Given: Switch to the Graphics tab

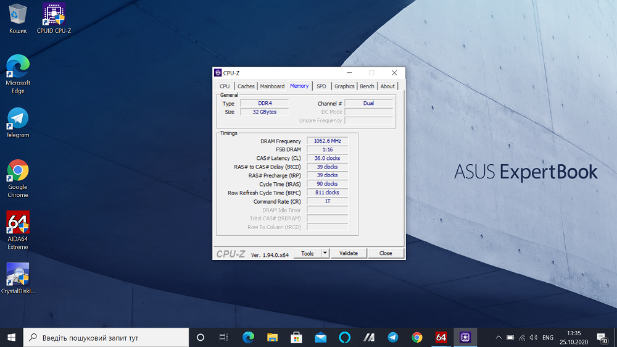Looking at the screenshot, I should coord(344,86).
